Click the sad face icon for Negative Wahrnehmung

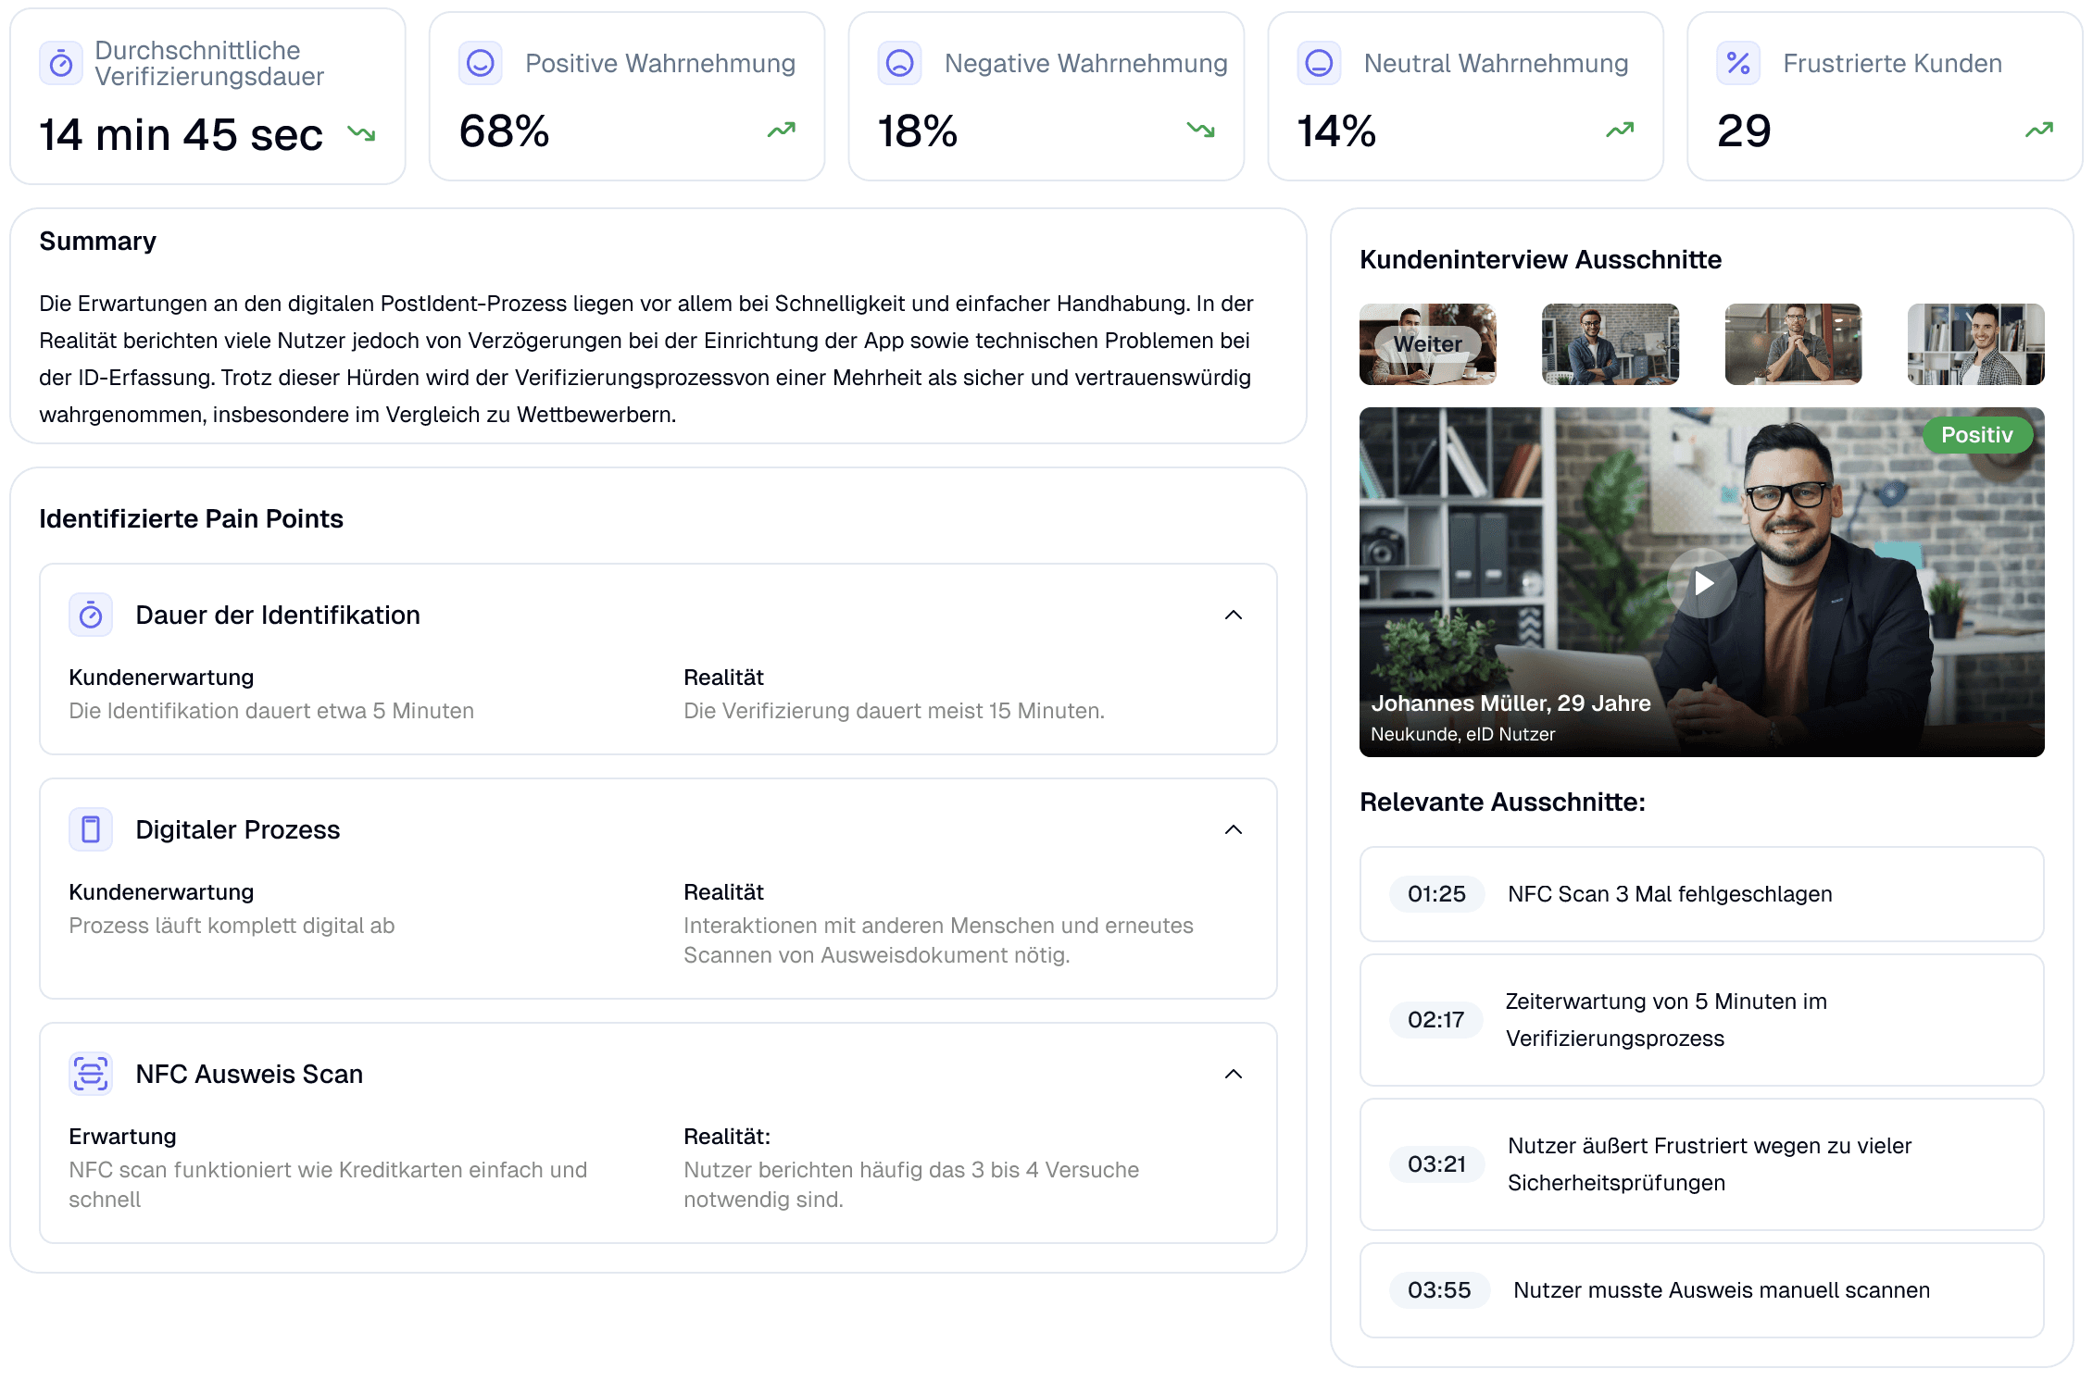(x=899, y=63)
